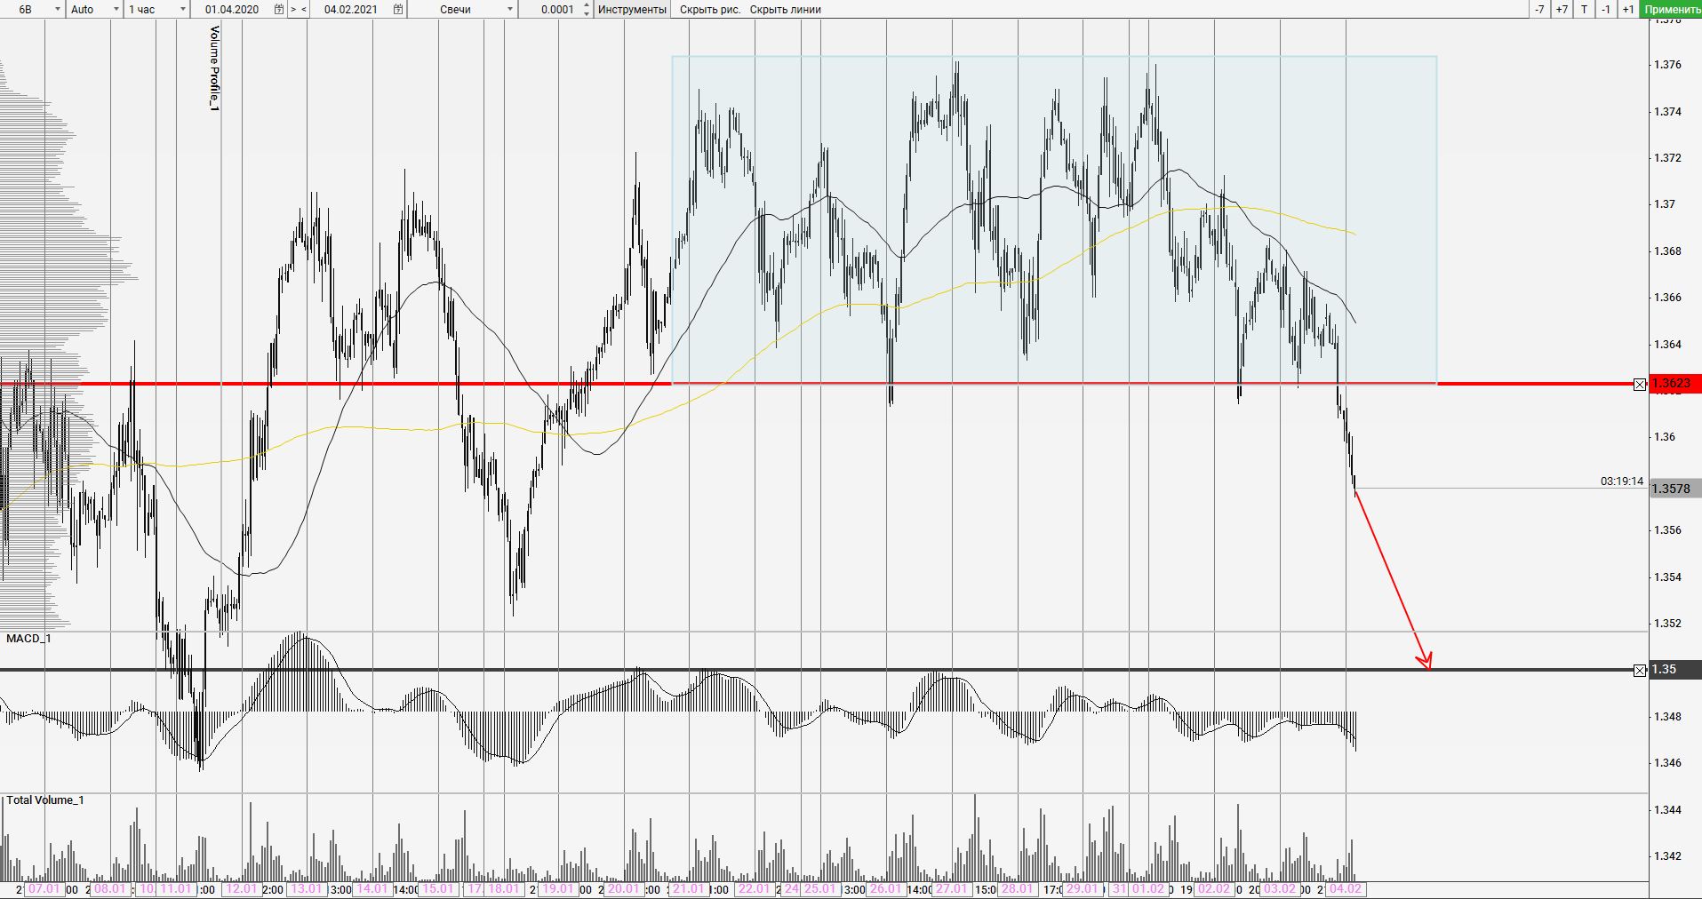Increase the price step value

coord(587,5)
